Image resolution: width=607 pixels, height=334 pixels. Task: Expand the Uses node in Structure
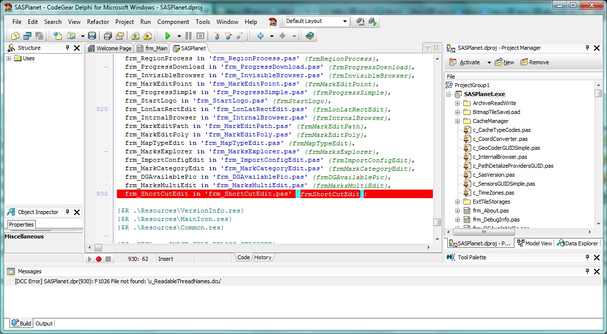pos(9,58)
